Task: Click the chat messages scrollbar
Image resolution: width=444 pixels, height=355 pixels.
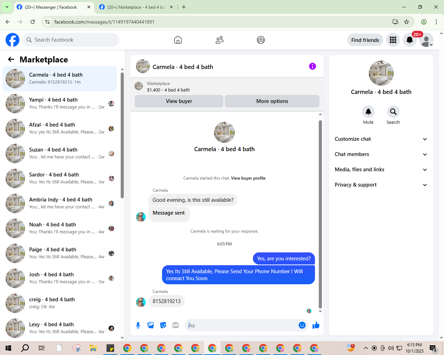Action: (x=320, y=214)
